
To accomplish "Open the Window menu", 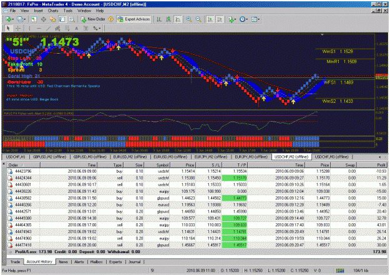I will (x=84, y=11).
